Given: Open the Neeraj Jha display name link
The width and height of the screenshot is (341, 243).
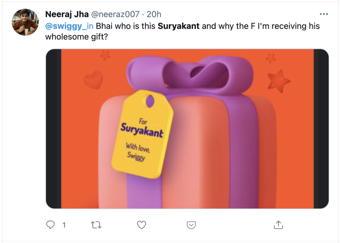Looking at the screenshot, I should pos(67,14).
